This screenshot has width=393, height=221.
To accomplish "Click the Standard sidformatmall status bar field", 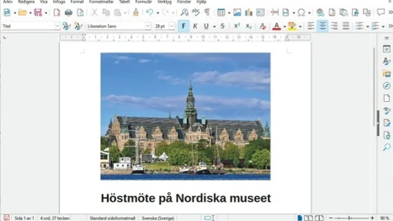I will point(113,218).
